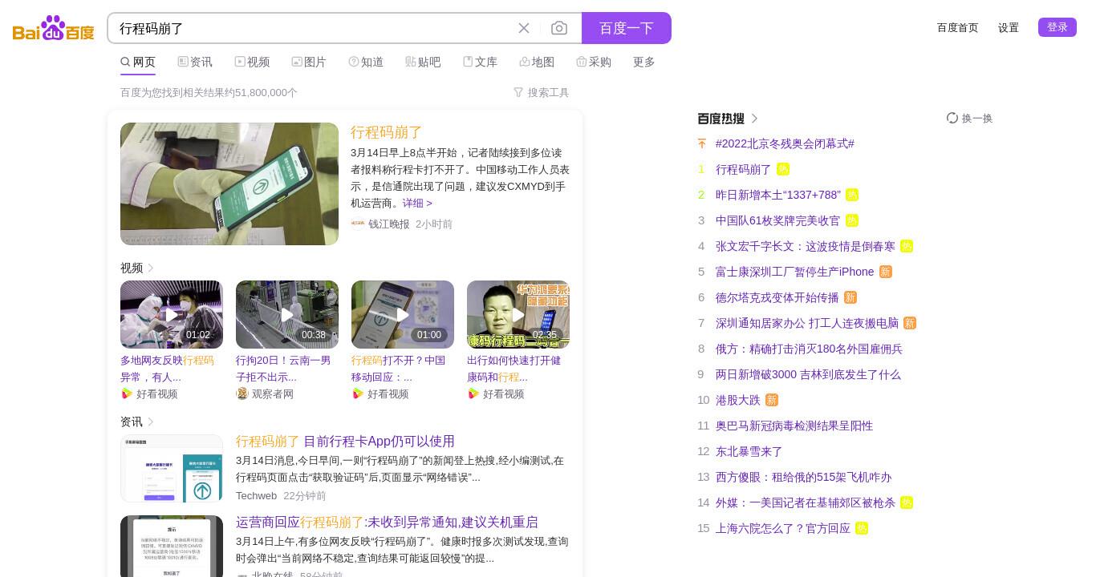Open the 设置 menu
This screenshot has width=1096, height=577.
[1009, 27]
